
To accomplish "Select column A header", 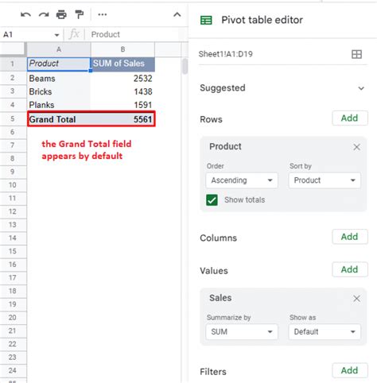I will click(59, 49).
